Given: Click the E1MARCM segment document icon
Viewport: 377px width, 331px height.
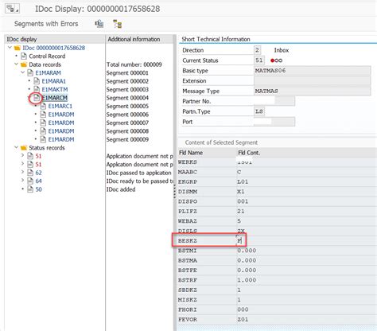Looking at the screenshot, I should click(x=37, y=98).
